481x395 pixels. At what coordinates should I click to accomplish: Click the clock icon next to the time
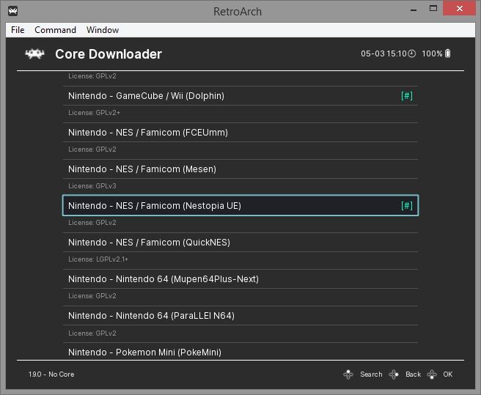point(412,53)
